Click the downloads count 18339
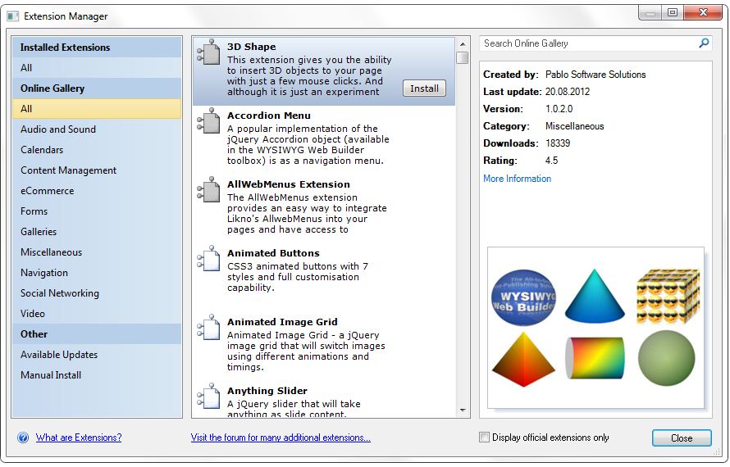730x467 pixels. click(558, 143)
